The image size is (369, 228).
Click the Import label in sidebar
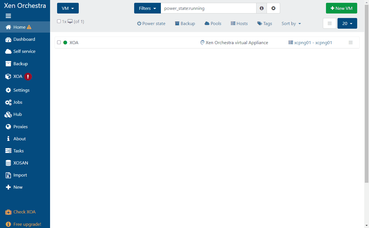point(20,175)
